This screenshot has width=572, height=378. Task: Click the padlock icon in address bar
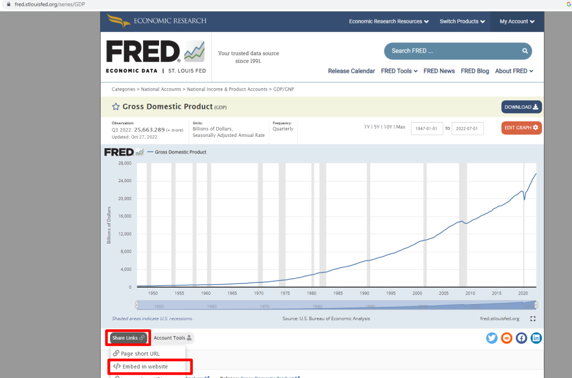coord(9,5)
